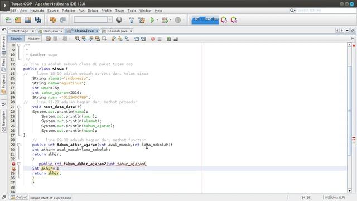Switch to the Start Page tab
357x201 pixels.
point(20,31)
